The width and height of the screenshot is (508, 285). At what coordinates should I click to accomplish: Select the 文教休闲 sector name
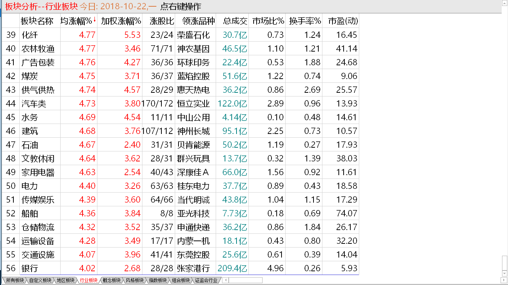point(38,158)
